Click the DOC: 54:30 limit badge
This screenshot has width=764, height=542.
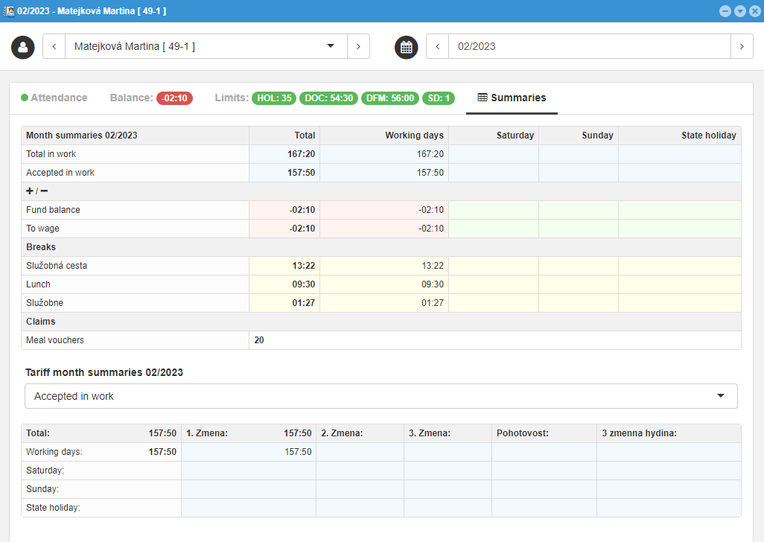[x=328, y=98]
